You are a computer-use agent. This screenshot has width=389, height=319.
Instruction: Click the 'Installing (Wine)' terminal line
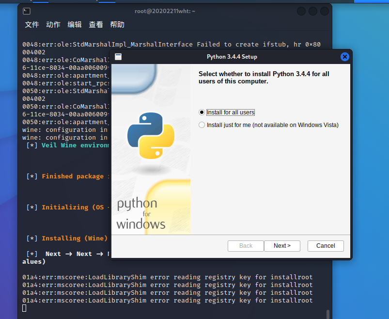[67, 239]
